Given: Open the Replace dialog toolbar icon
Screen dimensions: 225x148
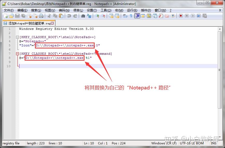Looking at the screenshot, I should (x=89, y=16).
